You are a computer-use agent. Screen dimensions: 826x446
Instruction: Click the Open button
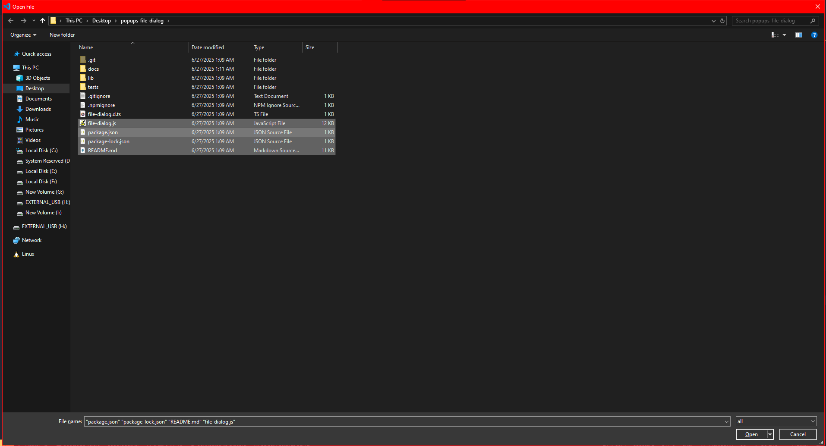(751, 434)
